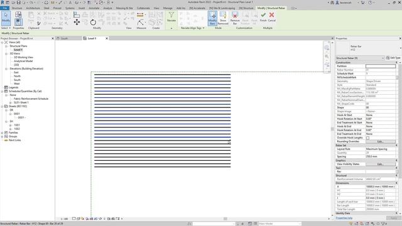Click the Filter icon
Screen dimensions: 402x226
pos(171,15)
